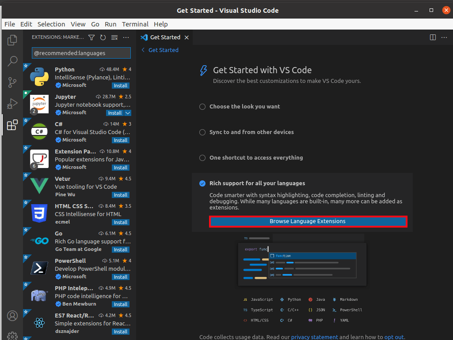453x340 pixels.
Task: Install the Extension Pack for Java
Action: tap(121, 168)
